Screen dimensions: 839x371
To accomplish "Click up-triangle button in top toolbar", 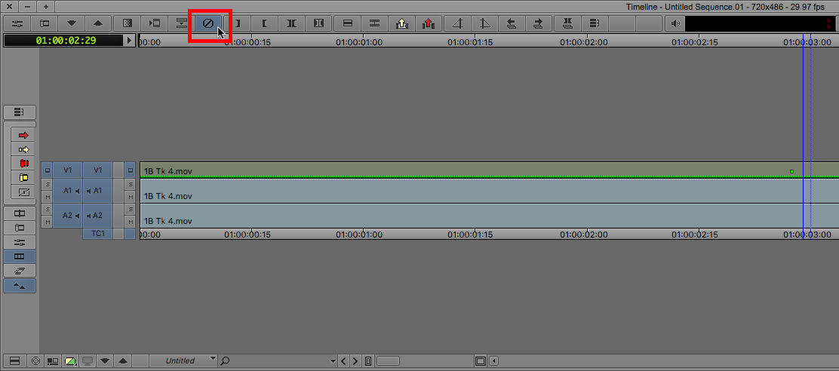I will coord(98,23).
